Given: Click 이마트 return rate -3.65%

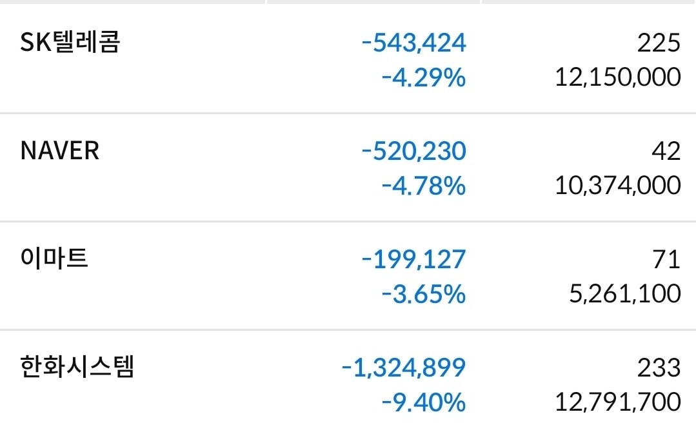Looking at the screenshot, I should 423,294.
